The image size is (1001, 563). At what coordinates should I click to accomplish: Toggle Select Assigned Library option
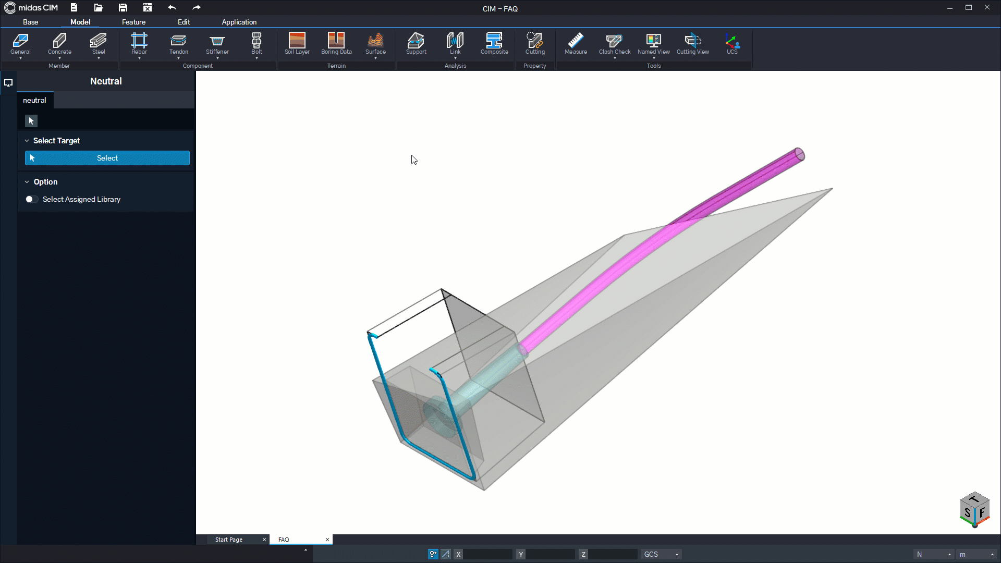(x=32, y=199)
